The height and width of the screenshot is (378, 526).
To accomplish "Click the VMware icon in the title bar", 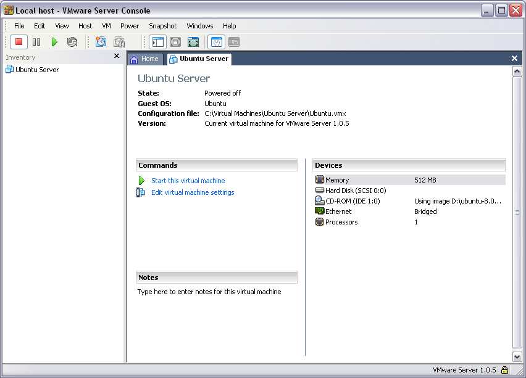I will [9, 10].
